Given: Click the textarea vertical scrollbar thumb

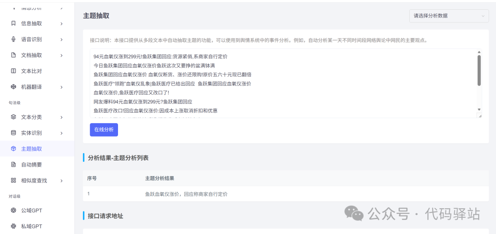Looking at the screenshot, I should 479,70.
